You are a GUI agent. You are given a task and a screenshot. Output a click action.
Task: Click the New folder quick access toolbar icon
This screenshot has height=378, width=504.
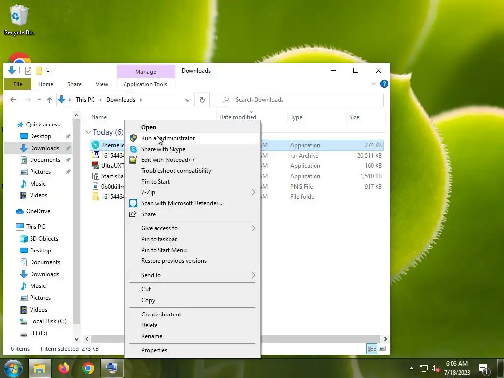39,71
